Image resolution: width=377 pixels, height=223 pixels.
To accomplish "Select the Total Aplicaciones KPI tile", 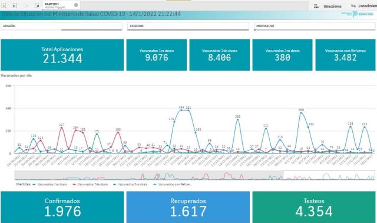I will tap(62, 55).
